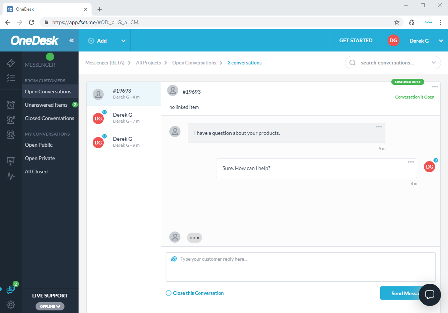Select Closed Conversations in sidebar
The width and height of the screenshot is (448, 313).
coord(50,118)
